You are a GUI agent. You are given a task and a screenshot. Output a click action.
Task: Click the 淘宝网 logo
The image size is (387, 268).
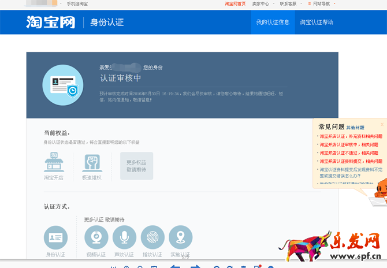coord(51,22)
